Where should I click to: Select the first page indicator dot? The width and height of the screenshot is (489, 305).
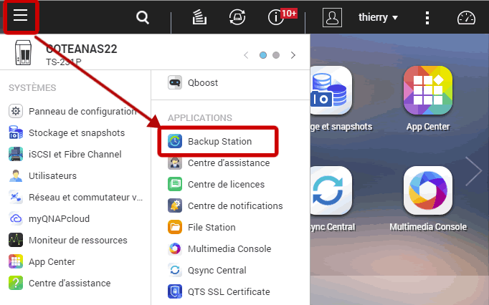[262, 54]
